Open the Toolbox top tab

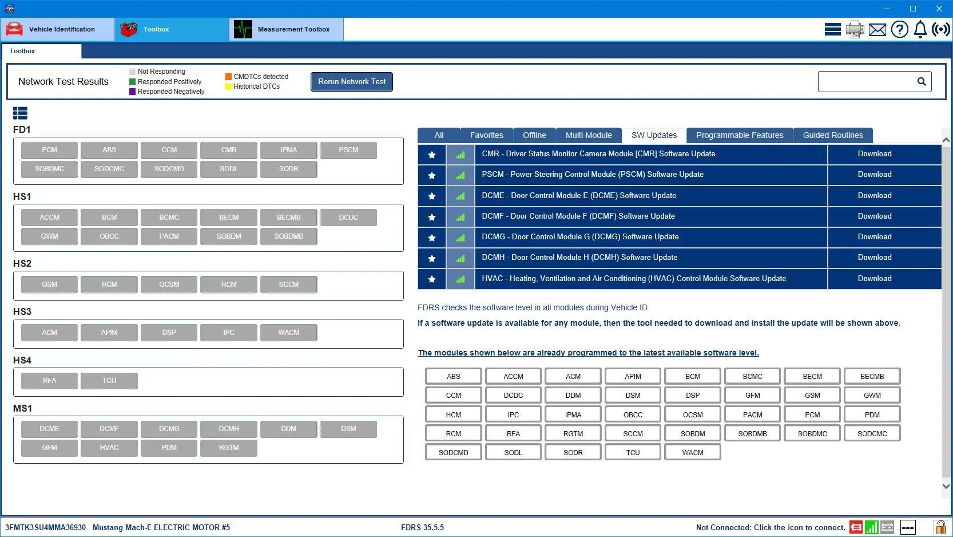(x=172, y=29)
